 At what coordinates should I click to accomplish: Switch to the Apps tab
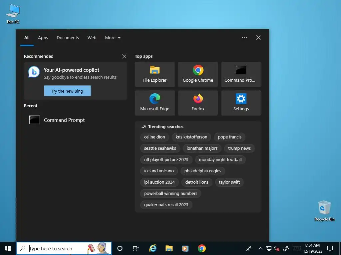(43, 38)
